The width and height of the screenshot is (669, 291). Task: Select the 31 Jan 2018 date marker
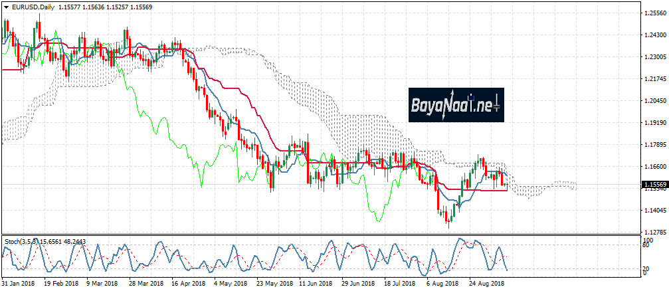pyautogui.click(x=17, y=282)
